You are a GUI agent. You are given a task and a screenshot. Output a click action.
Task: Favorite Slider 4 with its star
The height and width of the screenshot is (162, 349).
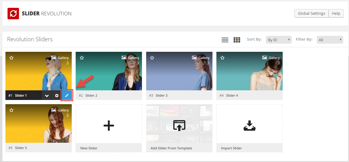click(222, 58)
